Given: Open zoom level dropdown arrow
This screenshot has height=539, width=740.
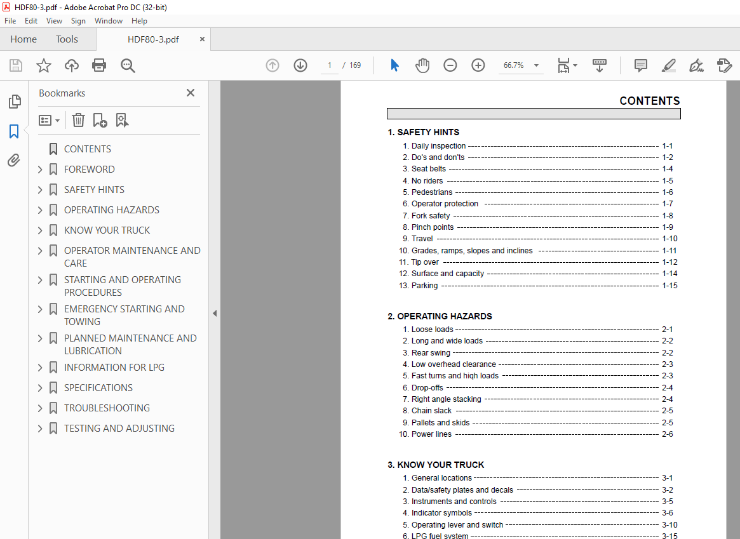Looking at the screenshot, I should pos(536,65).
